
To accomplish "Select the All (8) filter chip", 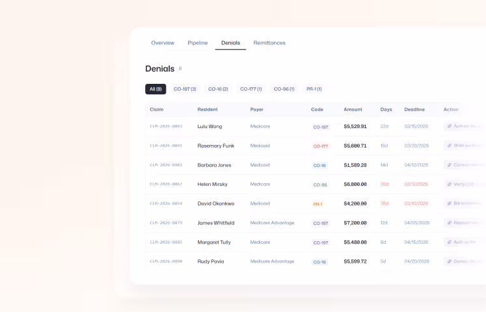I will tap(155, 89).
